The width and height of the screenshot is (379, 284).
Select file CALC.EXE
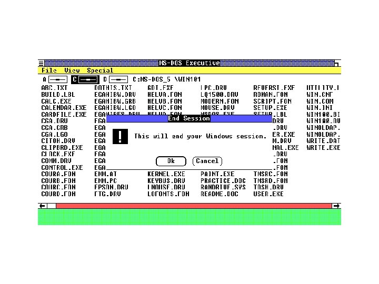coord(56,101)
